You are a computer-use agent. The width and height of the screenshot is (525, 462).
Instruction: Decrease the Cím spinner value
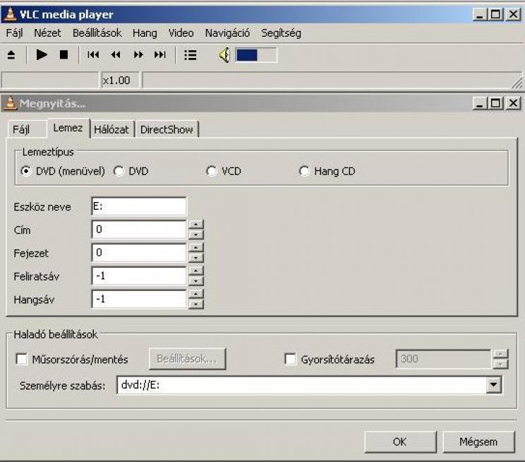click(x=196, y=235)
